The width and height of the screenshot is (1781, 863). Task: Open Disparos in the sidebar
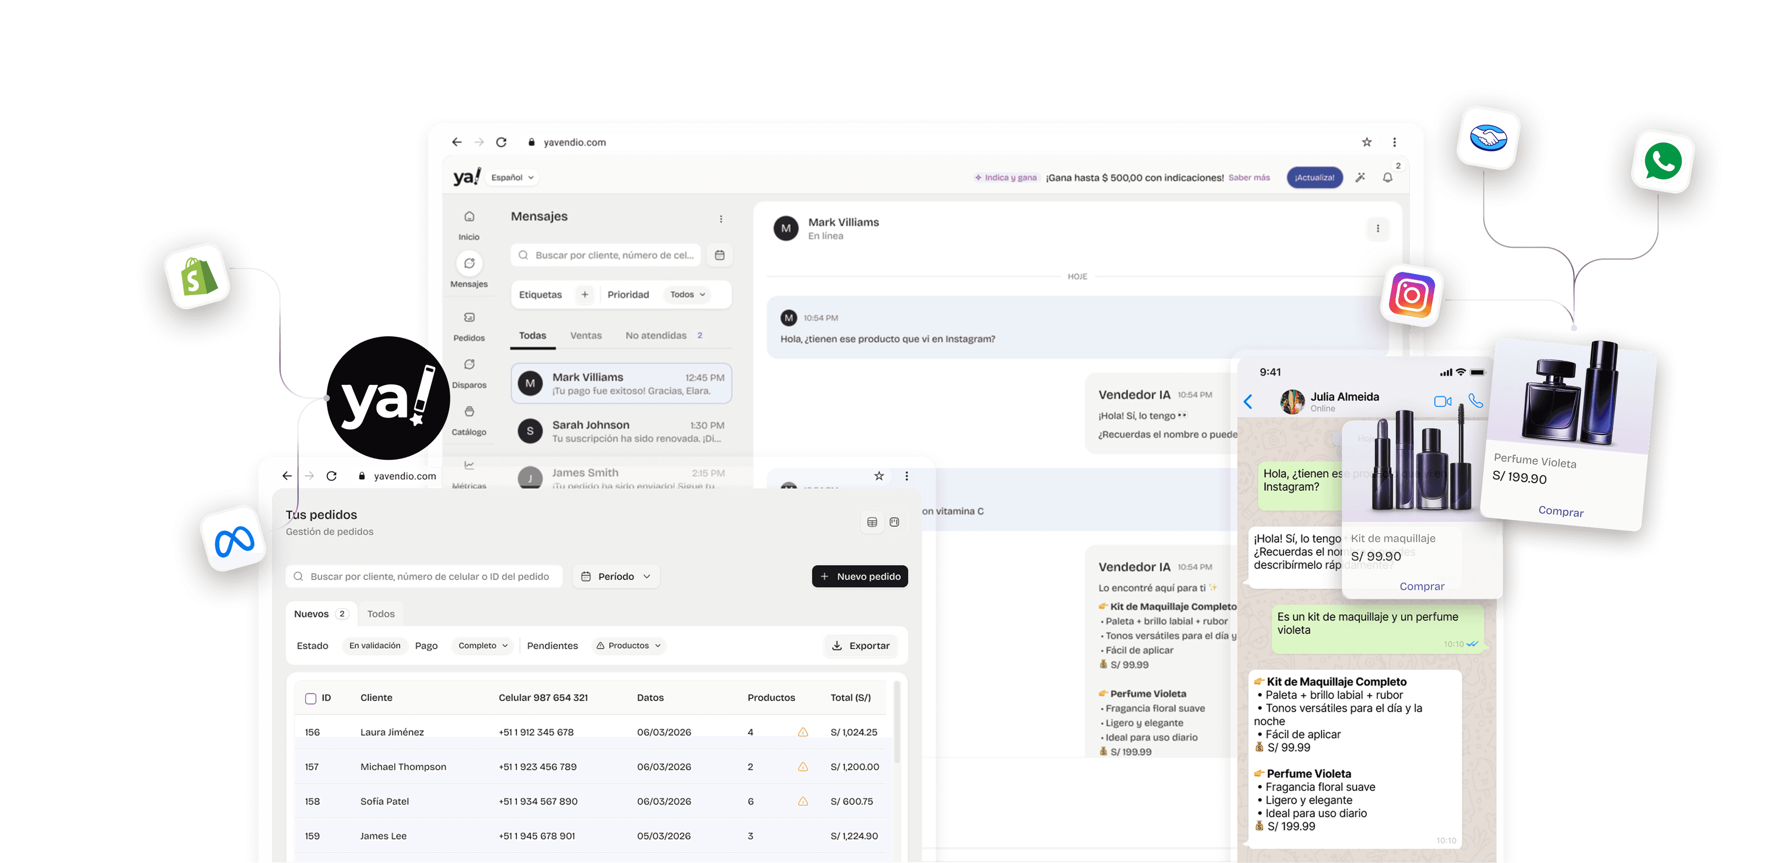469,373
